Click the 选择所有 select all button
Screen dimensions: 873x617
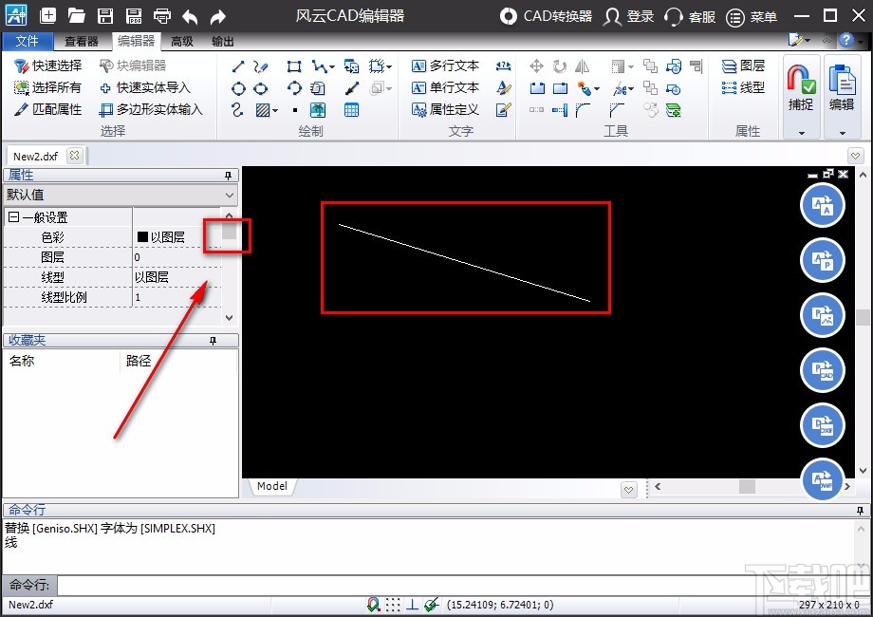pos(47,88)
